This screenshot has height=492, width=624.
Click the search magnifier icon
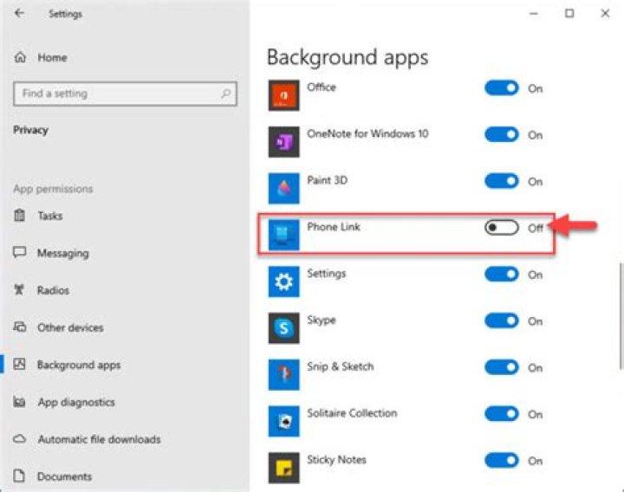tap(225, 94)
